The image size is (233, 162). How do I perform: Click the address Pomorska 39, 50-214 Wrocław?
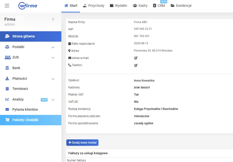pyautogui.click(x=153, y=51)
